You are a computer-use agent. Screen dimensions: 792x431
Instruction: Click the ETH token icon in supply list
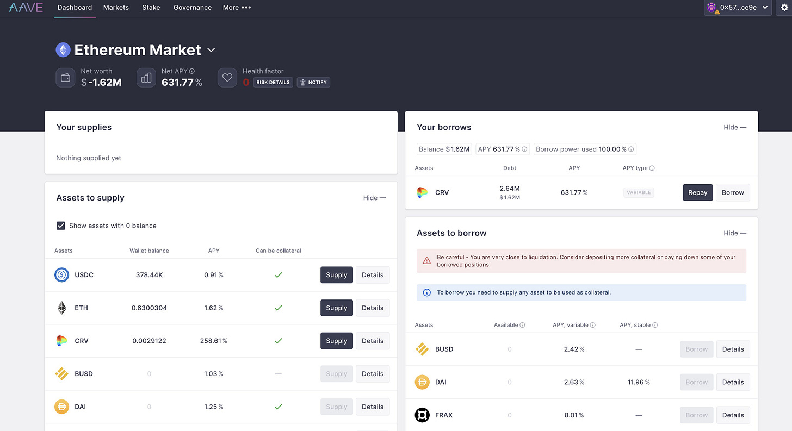(62, 308)
